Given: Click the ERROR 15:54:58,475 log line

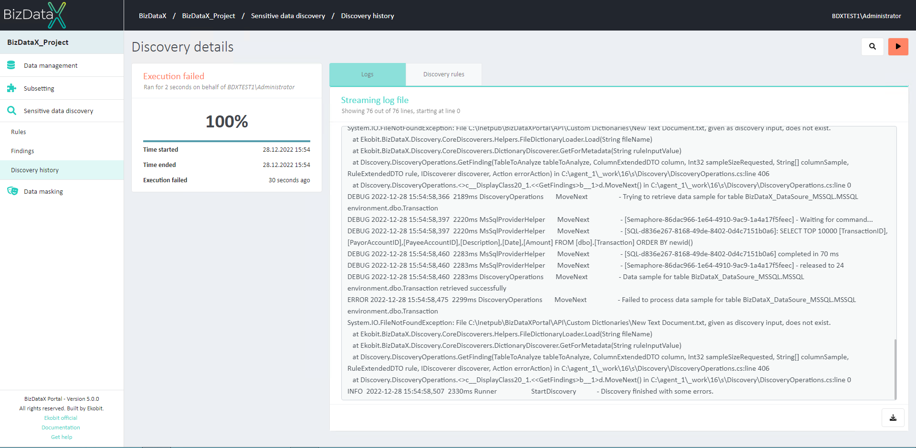Looking at the screenshot, I should point(601,305).
